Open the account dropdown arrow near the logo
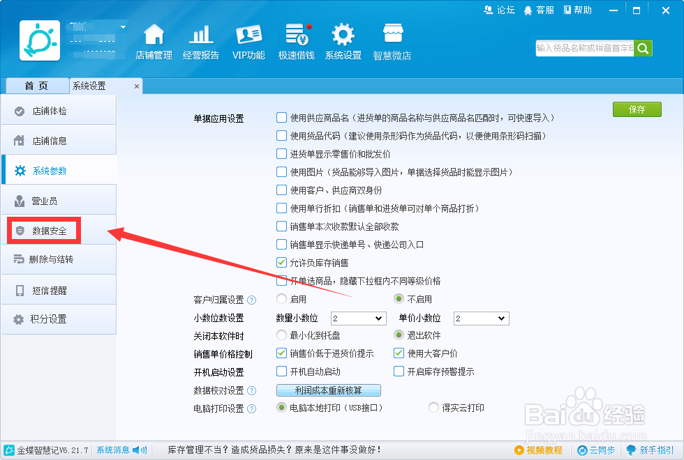Image resolution: width=684 pixels, height=460 pixels. point(123,27)
